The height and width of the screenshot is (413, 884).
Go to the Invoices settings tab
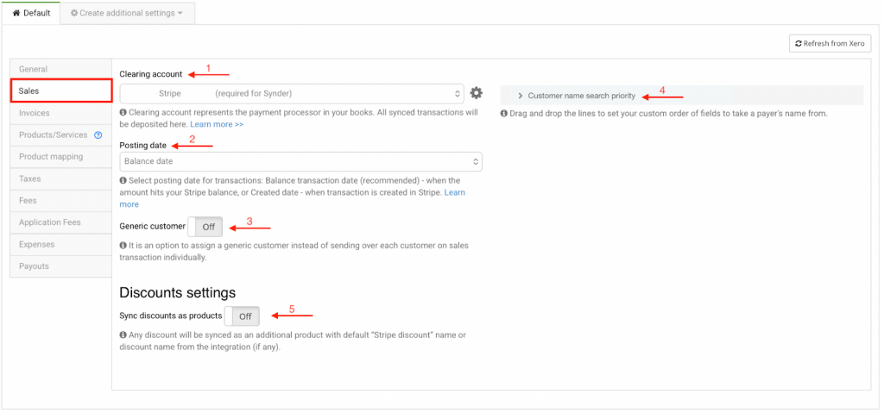tap(35, 113)
